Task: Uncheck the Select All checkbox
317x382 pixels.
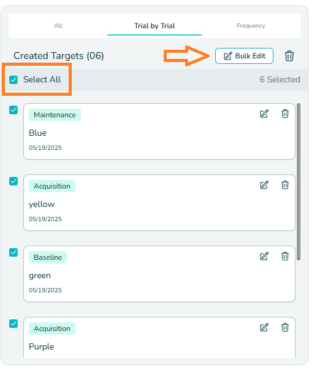Action: (13, 80)
